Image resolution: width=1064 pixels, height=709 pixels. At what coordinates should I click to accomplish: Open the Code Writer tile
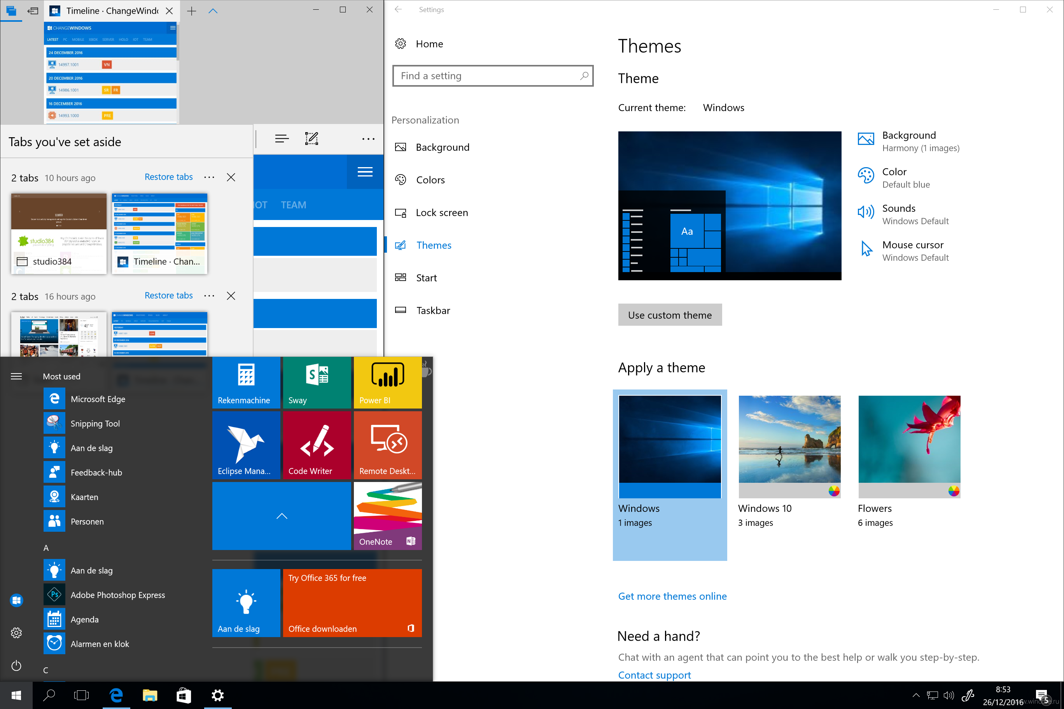pos(317,445)
